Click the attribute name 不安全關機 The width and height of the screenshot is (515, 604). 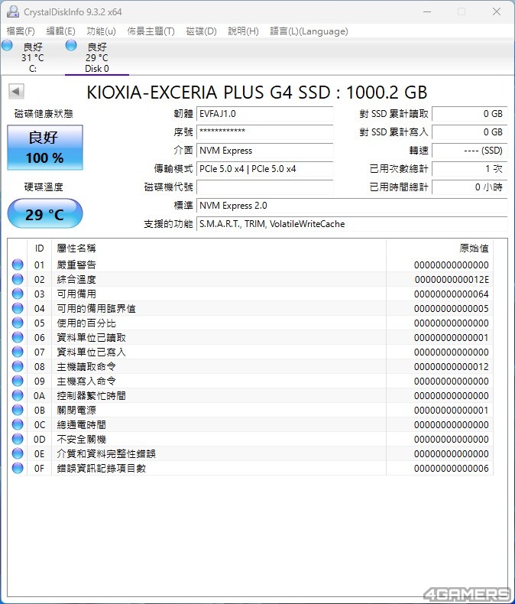(81, 439)
